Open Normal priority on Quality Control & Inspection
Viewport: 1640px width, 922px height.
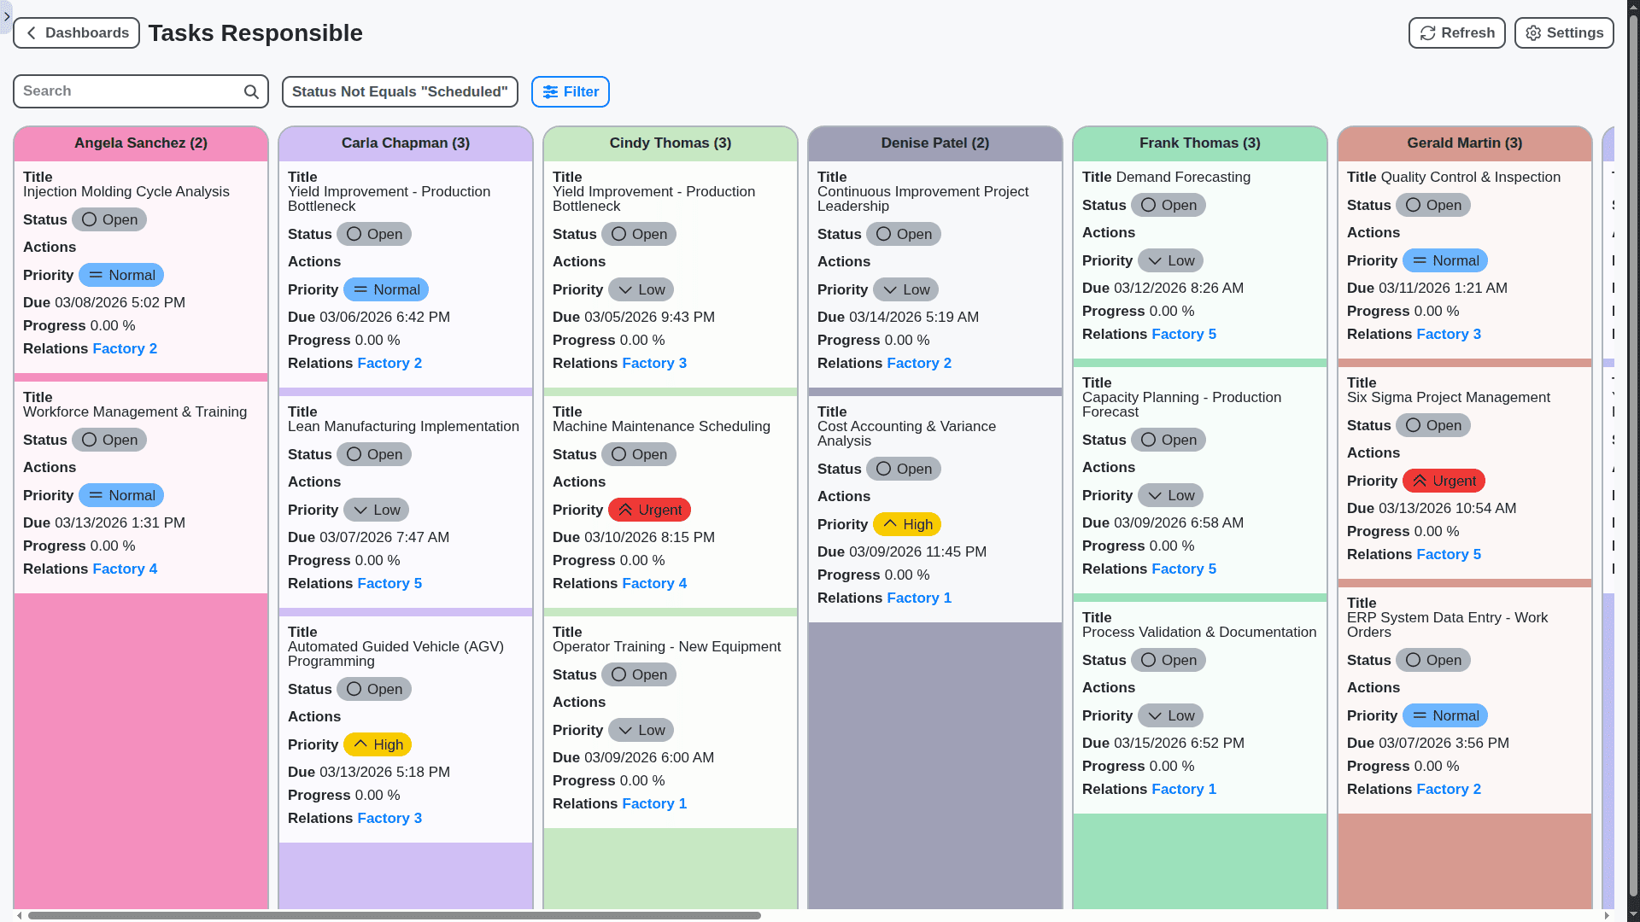1444,261
